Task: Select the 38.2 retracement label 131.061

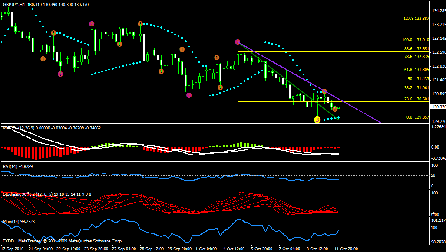Action: [x=416, y=87]
